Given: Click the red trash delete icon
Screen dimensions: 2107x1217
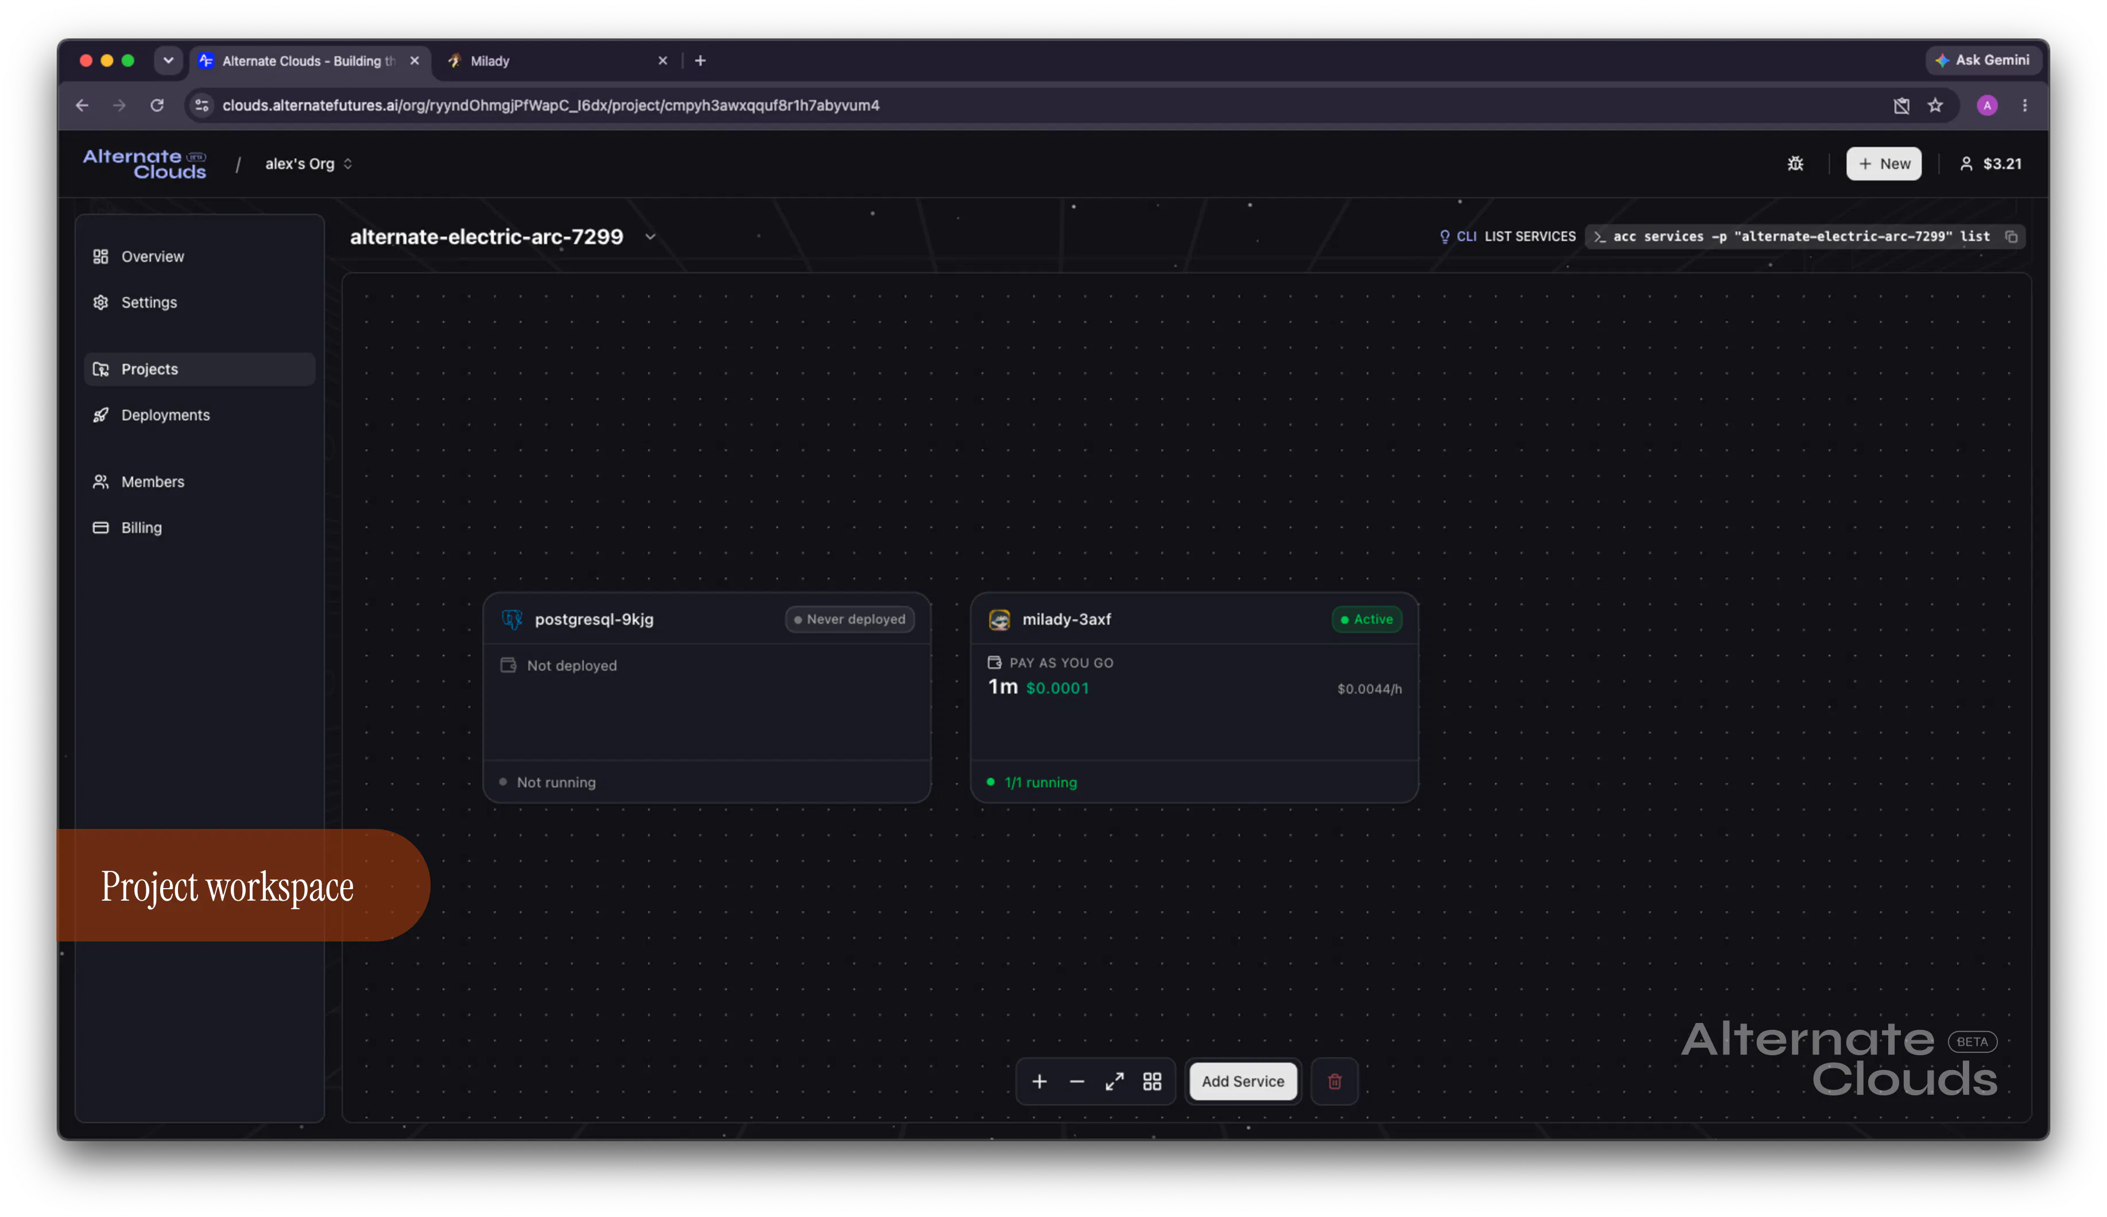Looking at the screenshot, I should tap(1334, 1082).
